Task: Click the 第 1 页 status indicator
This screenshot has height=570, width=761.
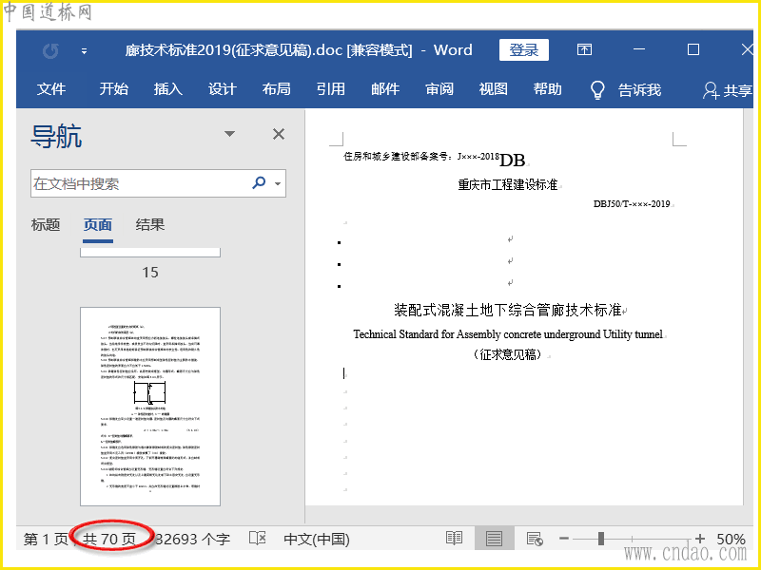Action: (46, 539)
